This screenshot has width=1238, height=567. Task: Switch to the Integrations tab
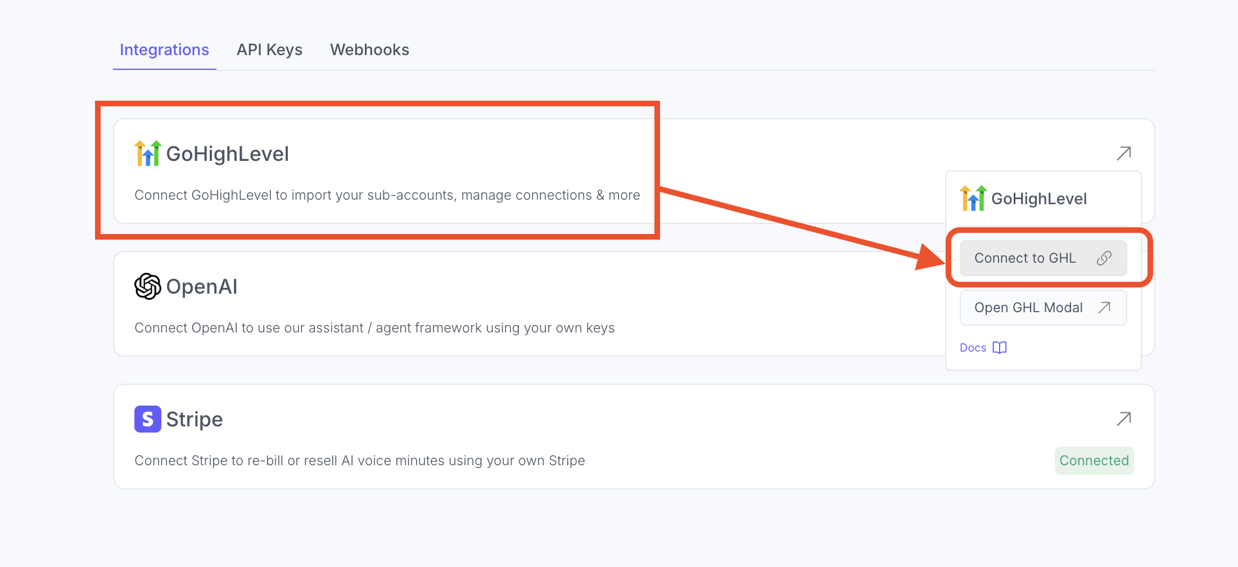tap(164, 49)
